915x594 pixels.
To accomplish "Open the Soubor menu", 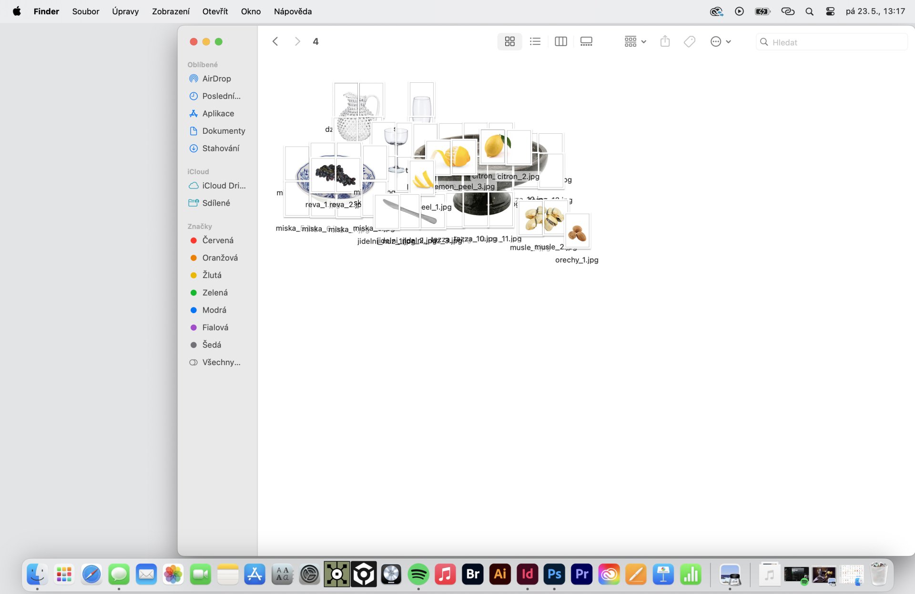I will point(85,11).
